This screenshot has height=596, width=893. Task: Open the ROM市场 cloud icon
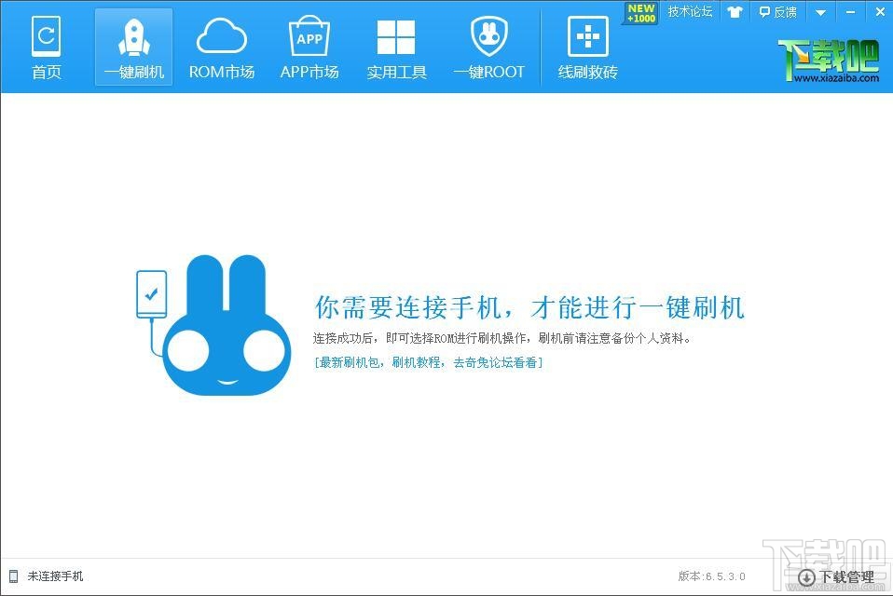click(x=222, y=35)
